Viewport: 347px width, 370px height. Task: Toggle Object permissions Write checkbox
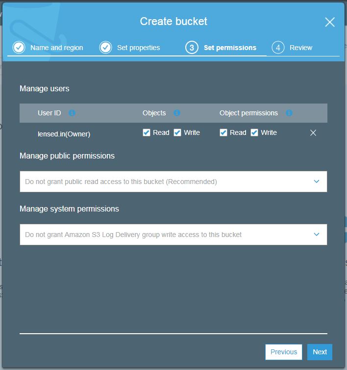(254, 132)
